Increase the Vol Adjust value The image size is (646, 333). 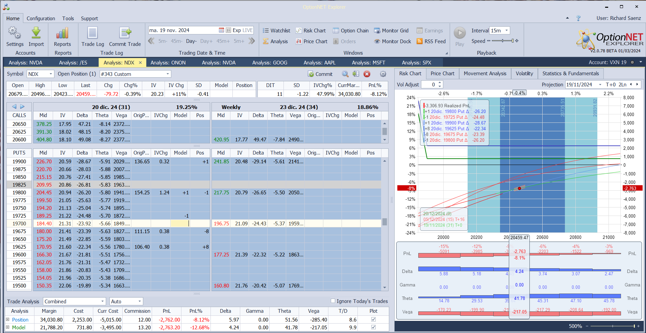coord(440,83)
